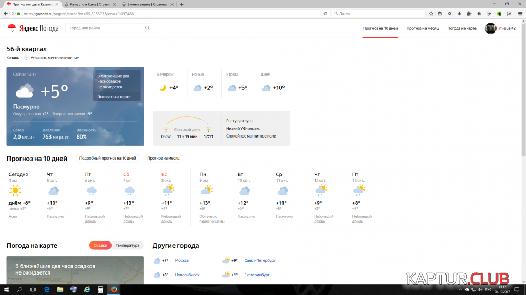Open the gear settings icon in Firefox toolbar
This screenshot has width=526, height=295.
pos(450,14)
